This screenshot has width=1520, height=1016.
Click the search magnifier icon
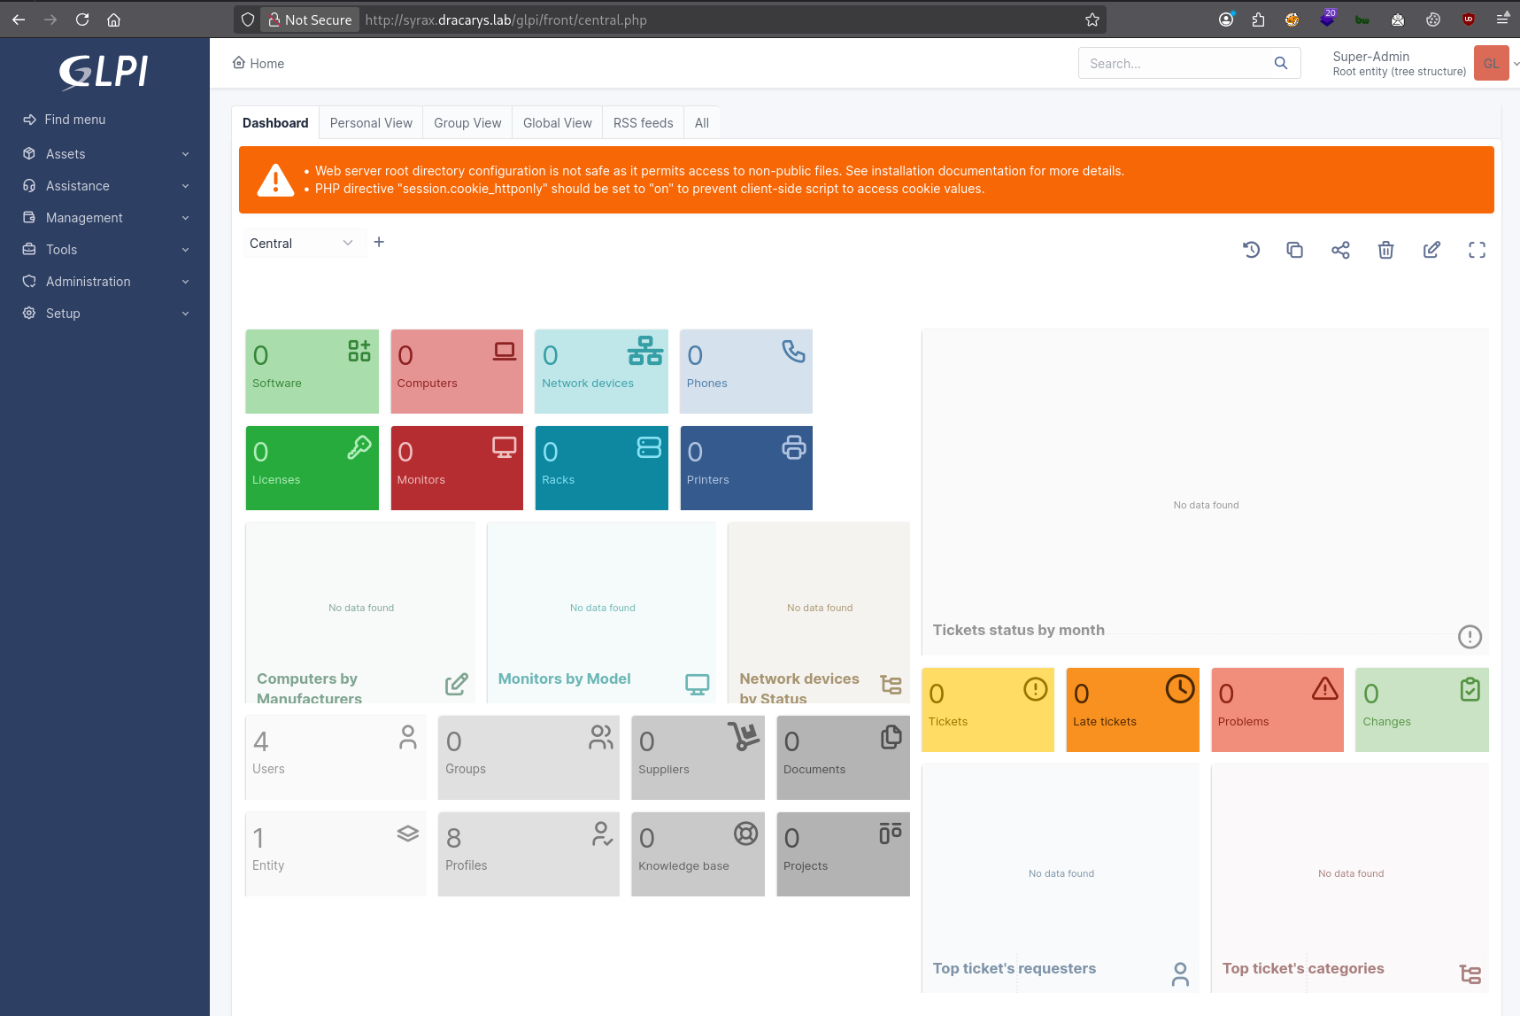[1281, 63]
